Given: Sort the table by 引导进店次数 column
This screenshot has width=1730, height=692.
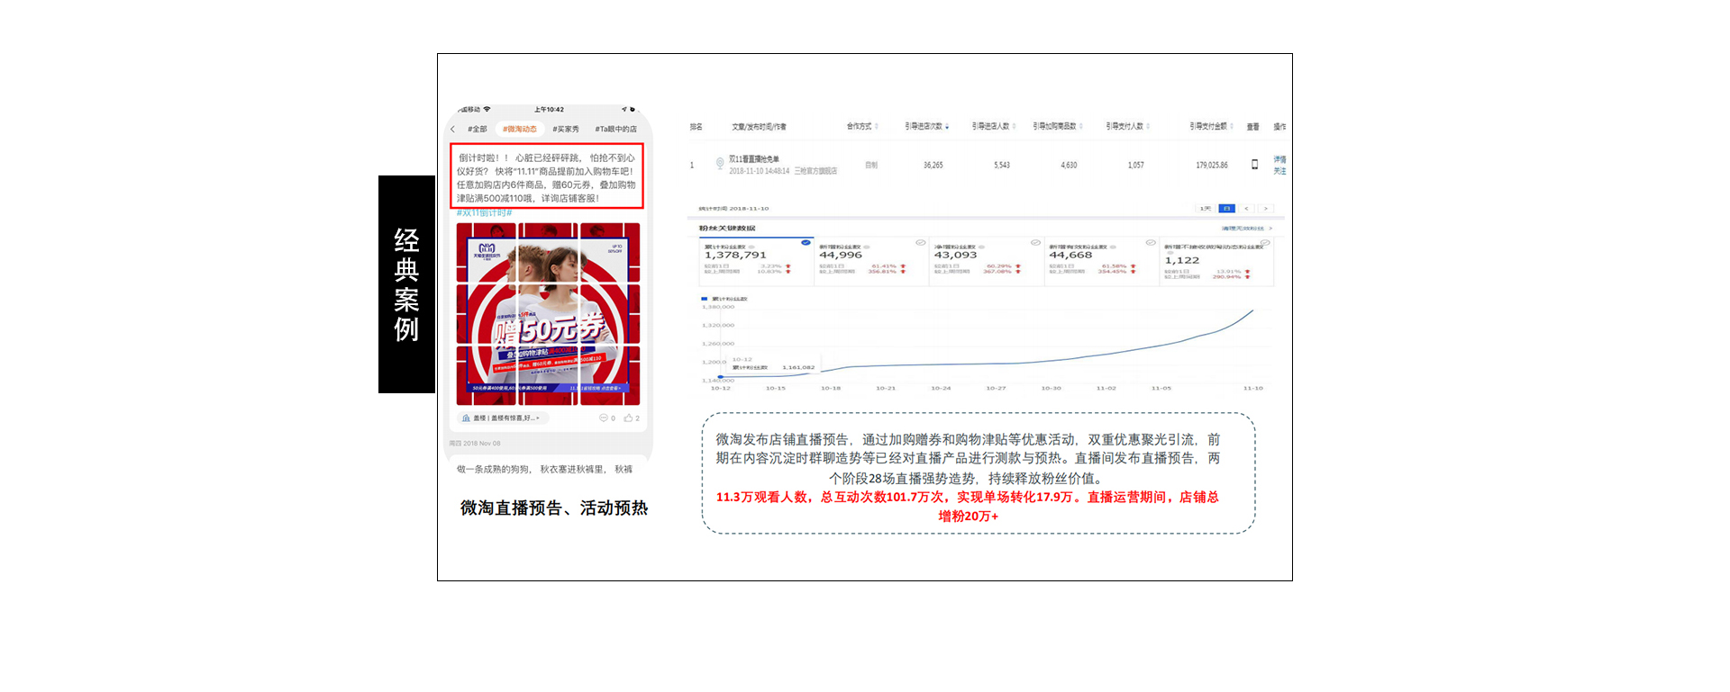Looking at the screenshot, I should pos(927,126).
